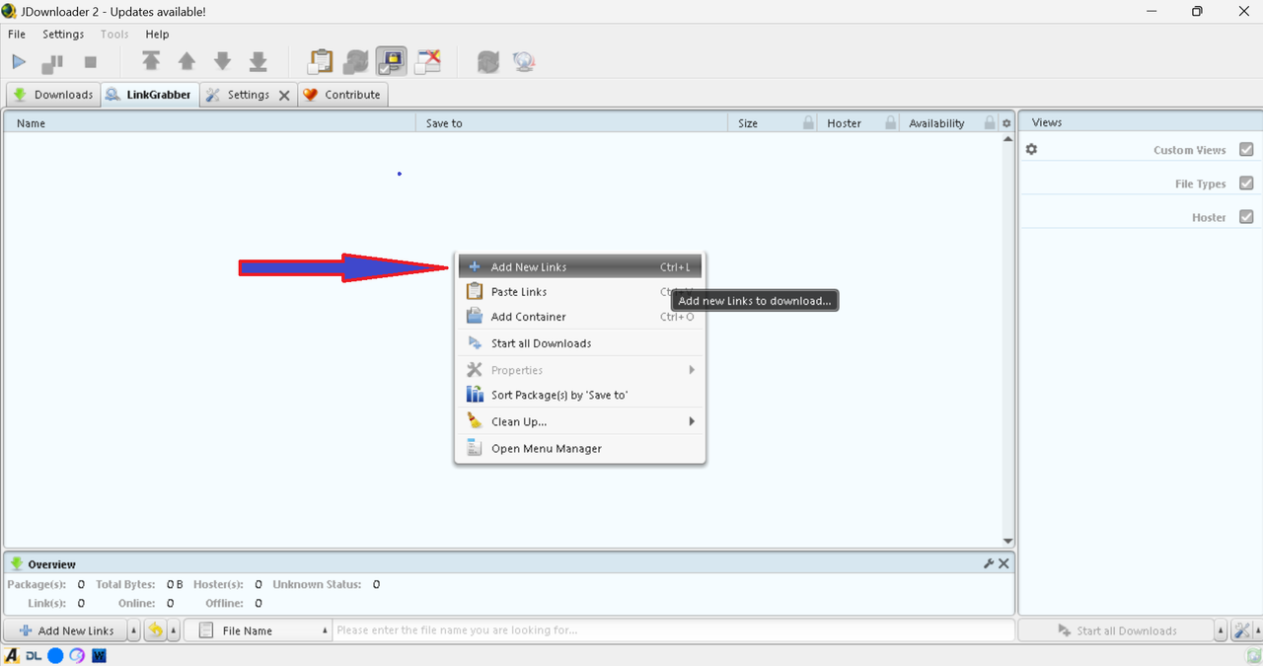The width and height of the screenshot is (1263, 666).
Task: Click Start all Downloads in context menu
Action: click(x=580, y=343)
